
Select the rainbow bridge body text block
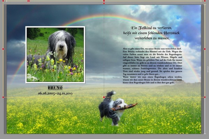[x=152, y=66]
